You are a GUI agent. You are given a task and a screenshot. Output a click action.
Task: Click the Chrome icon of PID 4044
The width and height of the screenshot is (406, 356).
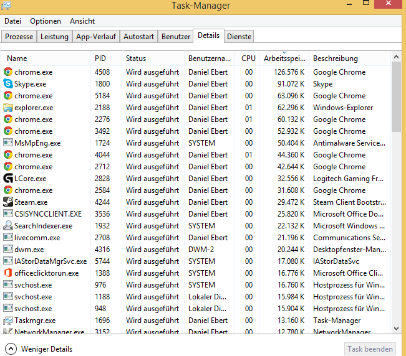coord(8,155)
